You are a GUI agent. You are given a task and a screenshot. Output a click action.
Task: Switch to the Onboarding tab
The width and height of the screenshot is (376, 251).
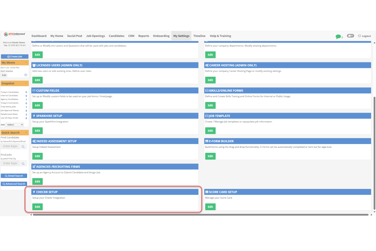click(161, 36)
